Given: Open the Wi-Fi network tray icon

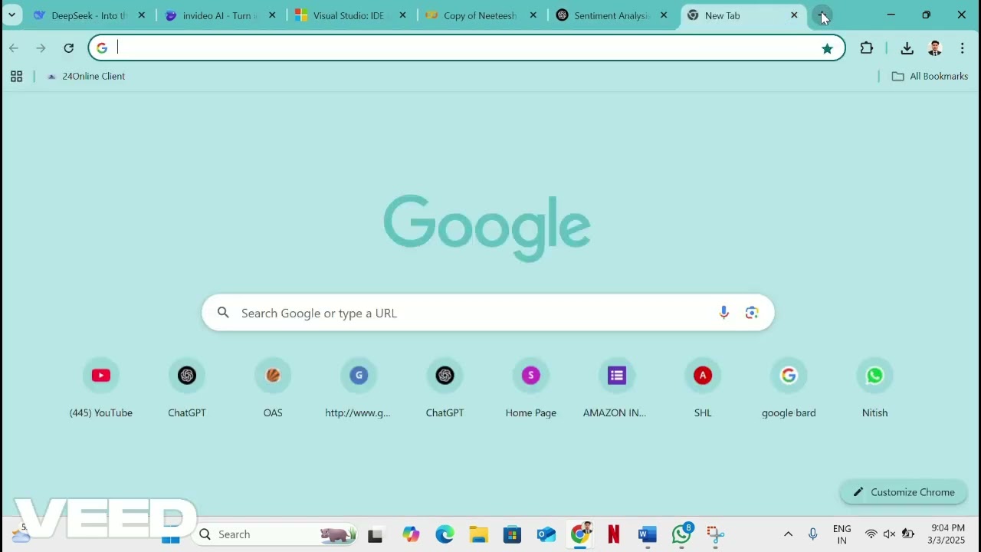Looking at the screenshot, I should point(871,534).
